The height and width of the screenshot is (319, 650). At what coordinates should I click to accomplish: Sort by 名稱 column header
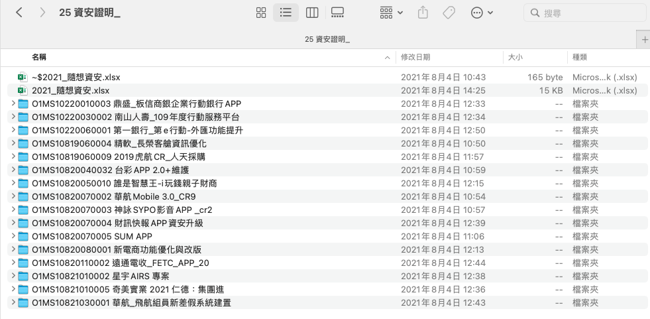(x=39, y=57)
